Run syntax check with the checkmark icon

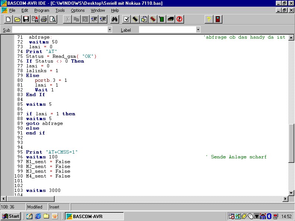click(x=126, y=19)
